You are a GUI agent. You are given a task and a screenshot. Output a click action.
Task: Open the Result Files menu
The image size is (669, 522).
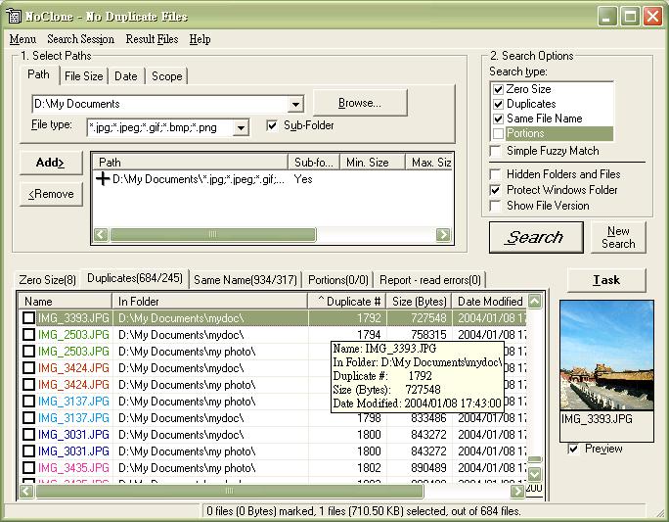click(152, 39)
